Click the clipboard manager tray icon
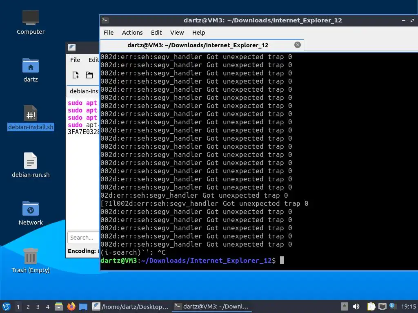Screen dimensions: 418x313 click(371, 306)
